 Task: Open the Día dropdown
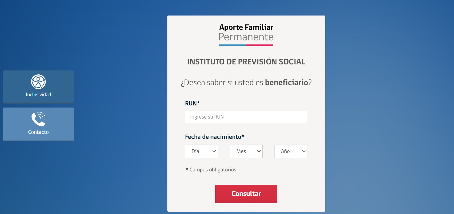(x=201, y=151)
